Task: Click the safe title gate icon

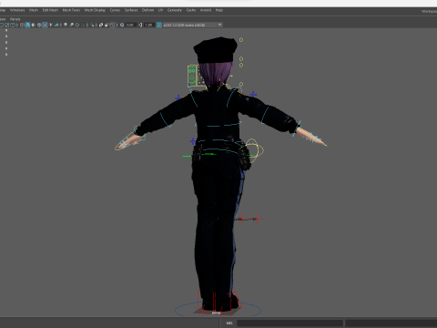Action: [x=13, y=25]
